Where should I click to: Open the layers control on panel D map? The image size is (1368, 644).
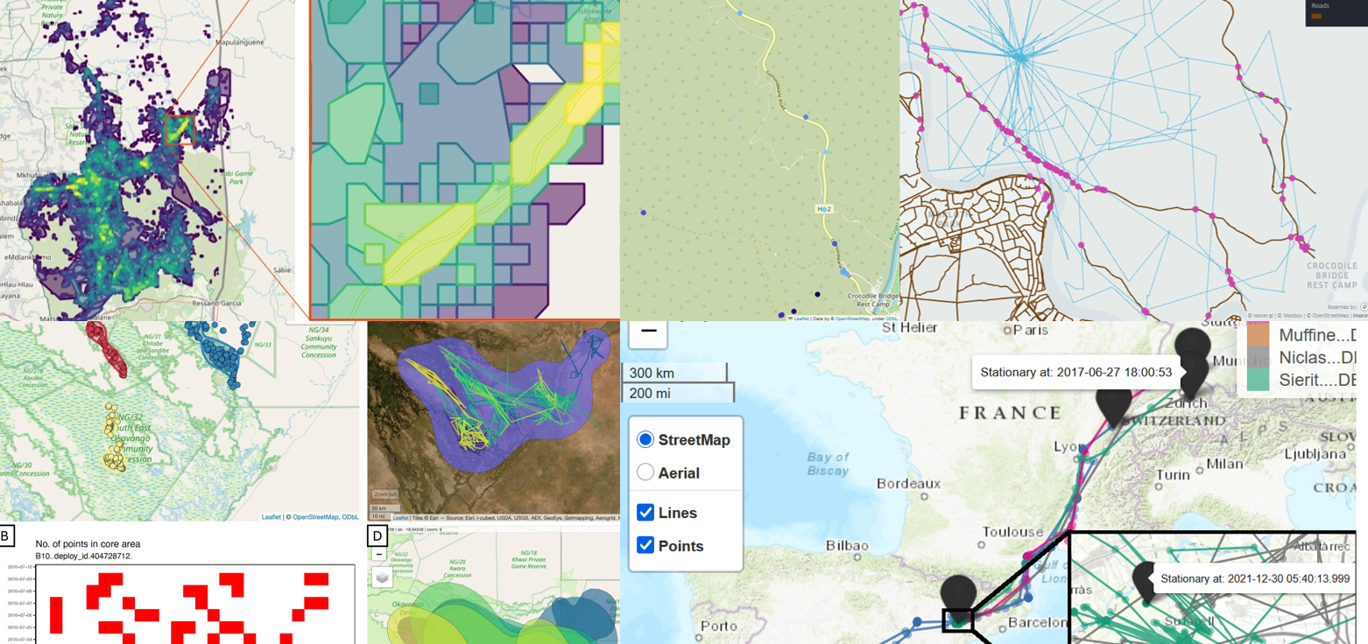click(x=382, y=577)
